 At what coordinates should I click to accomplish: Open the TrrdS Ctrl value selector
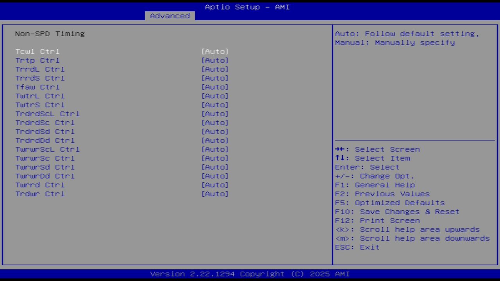point(215,78)
